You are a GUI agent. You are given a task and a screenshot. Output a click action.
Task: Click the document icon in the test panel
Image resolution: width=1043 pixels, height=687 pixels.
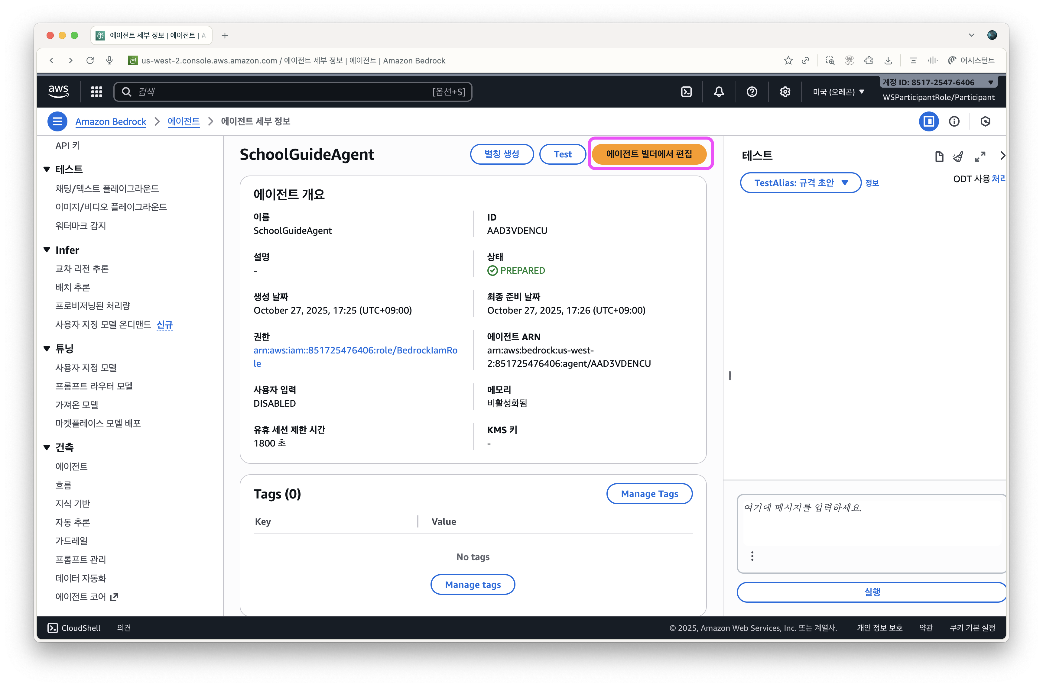[939, 156]
